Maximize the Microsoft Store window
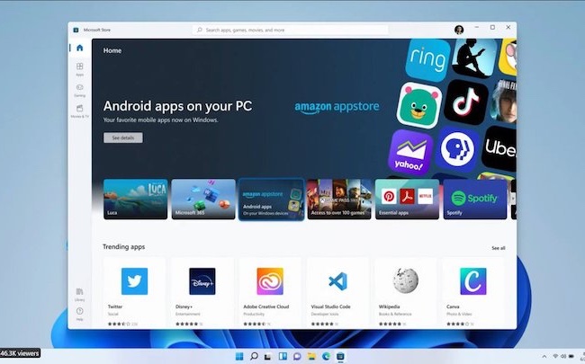585x364 pixels. tap(492, 27)
